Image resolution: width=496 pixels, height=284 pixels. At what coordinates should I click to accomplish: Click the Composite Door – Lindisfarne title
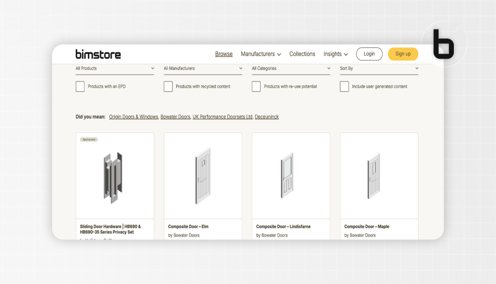pyautogui.click(x=283, y=226)
